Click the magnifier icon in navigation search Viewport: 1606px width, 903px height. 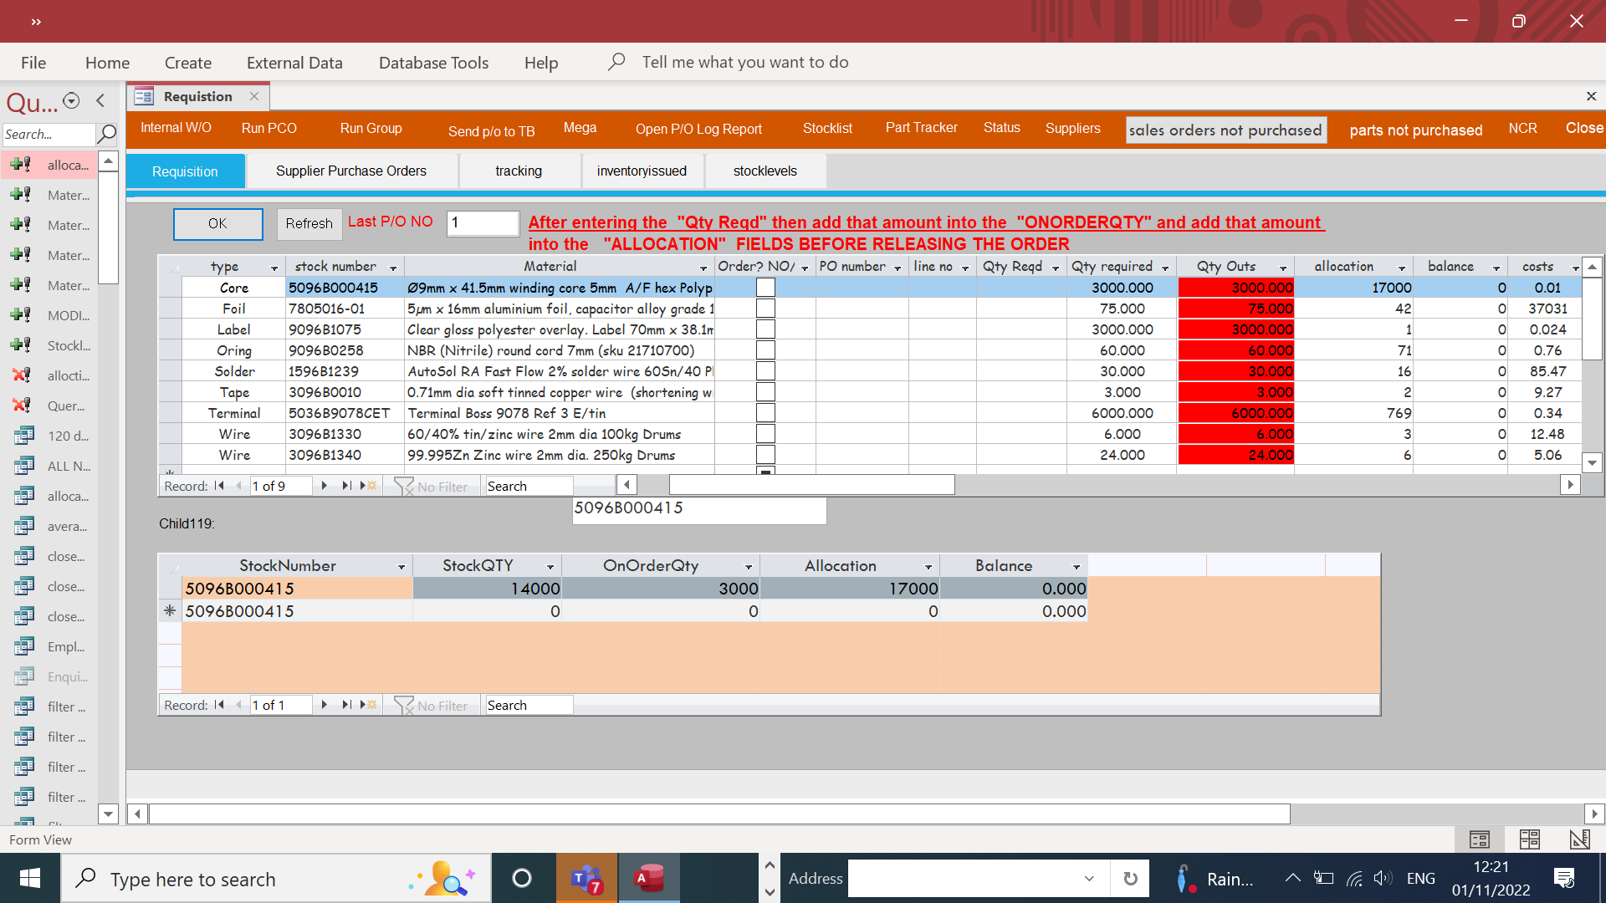pyautogui.click(x=107, y=134)
